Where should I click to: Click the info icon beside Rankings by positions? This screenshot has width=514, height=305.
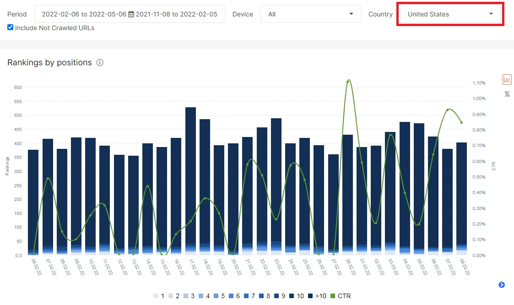tap(100, 63)
